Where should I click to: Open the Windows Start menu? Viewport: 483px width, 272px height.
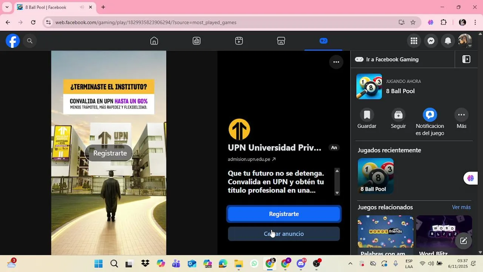coord(98,264)
